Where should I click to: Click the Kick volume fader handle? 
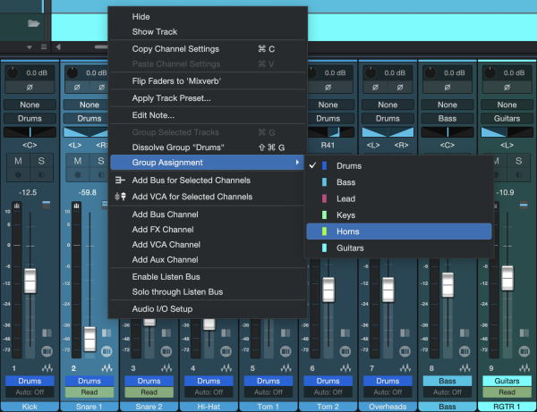(30, 281)
